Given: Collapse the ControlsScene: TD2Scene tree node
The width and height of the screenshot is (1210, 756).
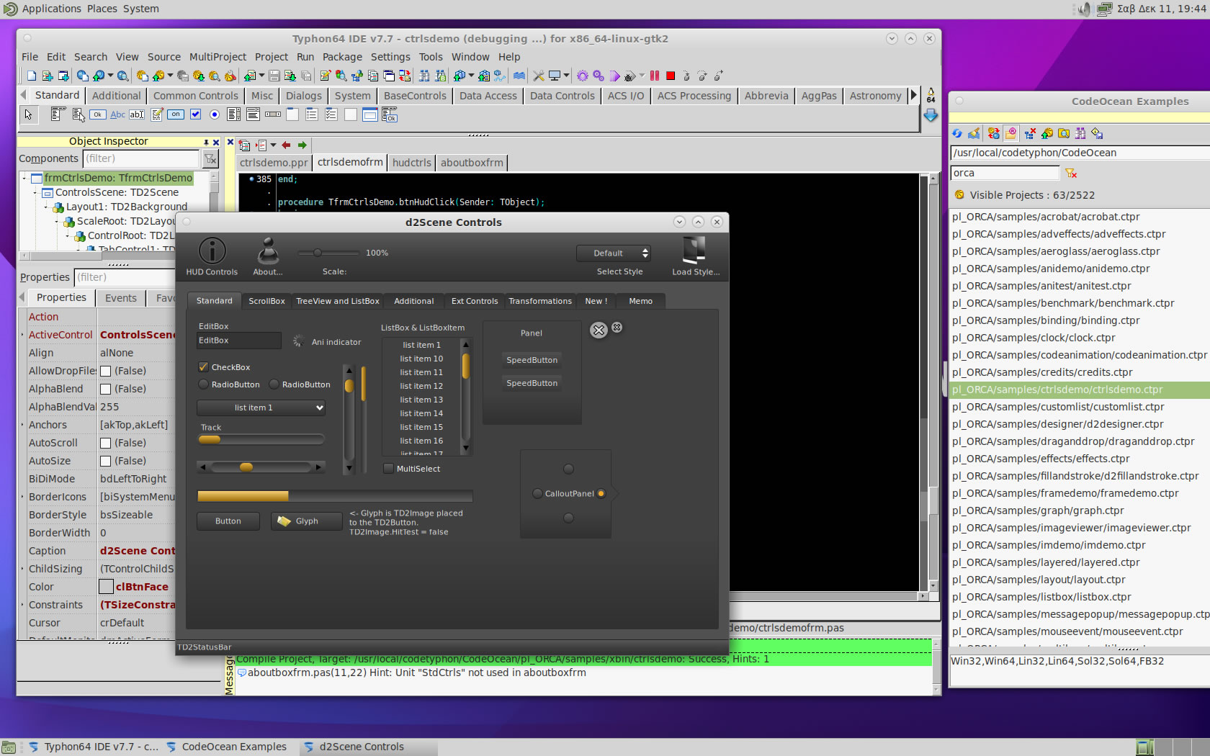Looking at the screenshot, I should click(x=35, y=192).
